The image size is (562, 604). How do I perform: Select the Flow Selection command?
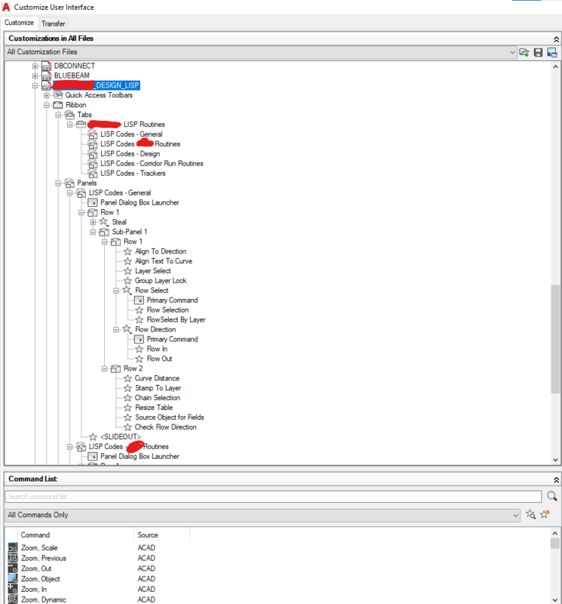click(167, 310)
